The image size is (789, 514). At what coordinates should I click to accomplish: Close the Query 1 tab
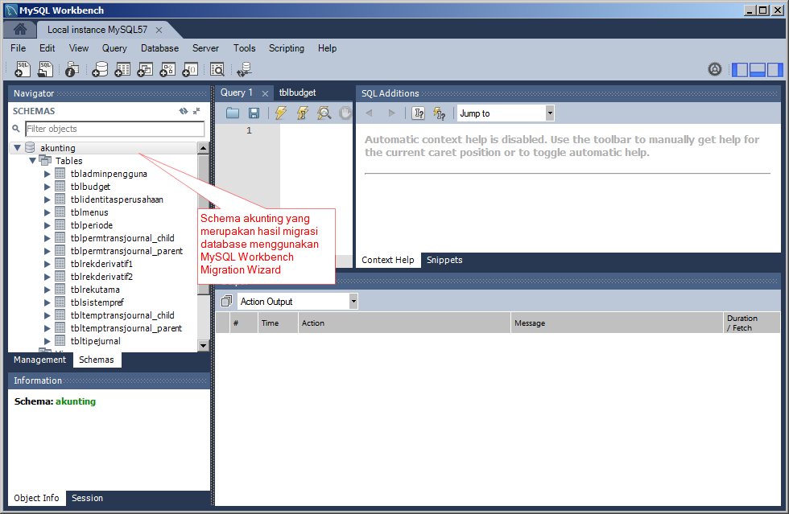pos(265,93)
